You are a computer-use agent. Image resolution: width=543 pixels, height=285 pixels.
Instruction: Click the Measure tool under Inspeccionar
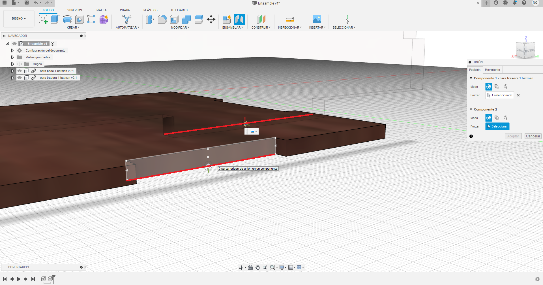[x=289, y=19]
